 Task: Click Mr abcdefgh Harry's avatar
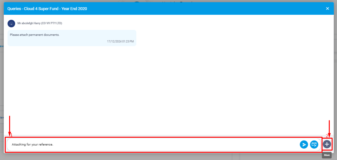pyautogui.click(x=11, y=23)
